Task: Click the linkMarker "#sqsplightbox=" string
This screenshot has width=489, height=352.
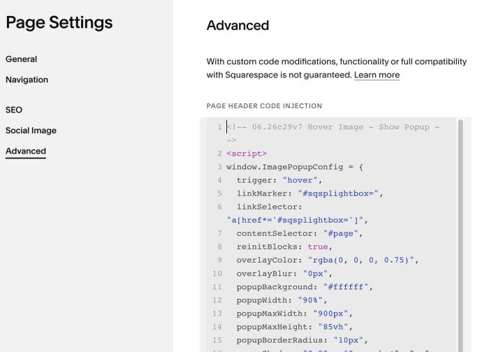Action: coord(338,193)
